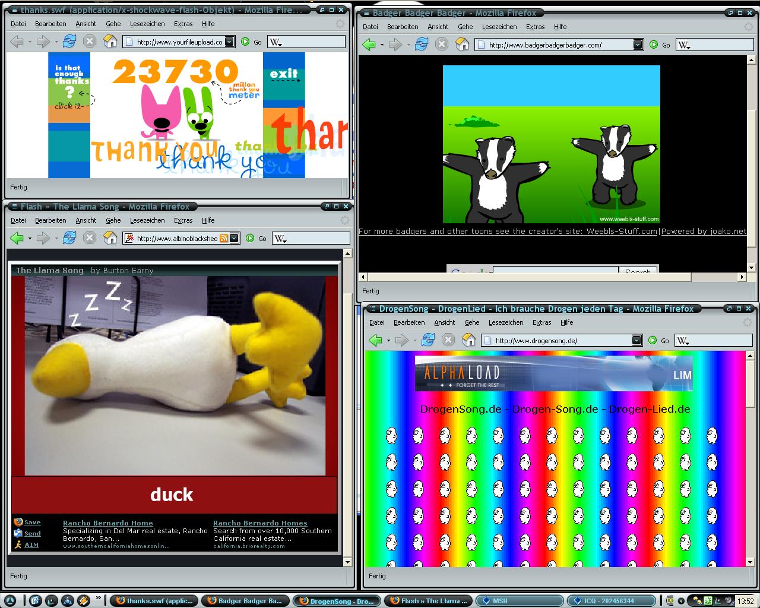Open the back history dropdown arrow in the DrogenSong window
Image resolution: width=760 pixels, height=608 pixels.
pos(388,341)
